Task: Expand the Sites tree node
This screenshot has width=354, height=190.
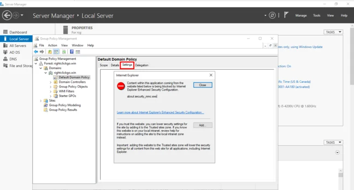Action: click(41, 101)
